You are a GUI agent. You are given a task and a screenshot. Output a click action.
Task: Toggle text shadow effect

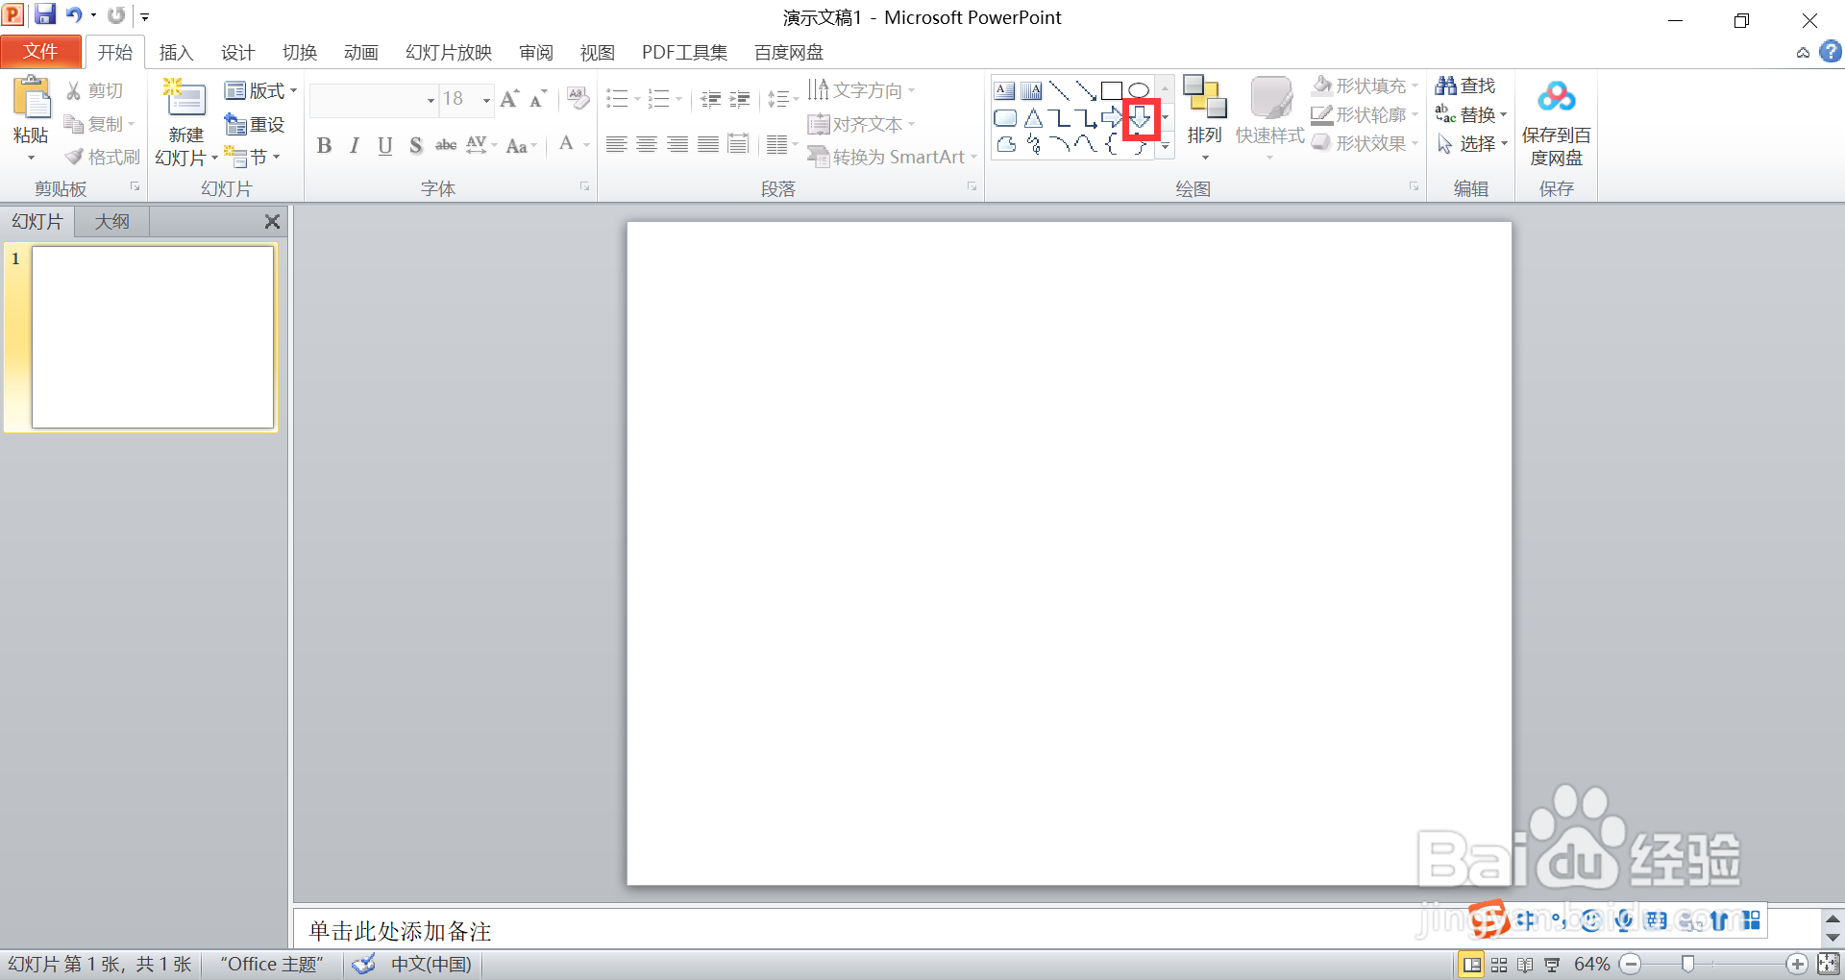(415, 145)
